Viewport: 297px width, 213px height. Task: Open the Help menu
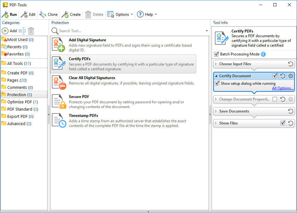pos(147,14)
